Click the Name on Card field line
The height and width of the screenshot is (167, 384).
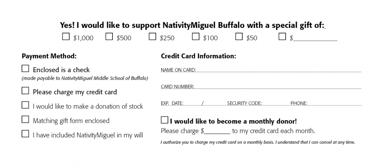pos(279,70)
